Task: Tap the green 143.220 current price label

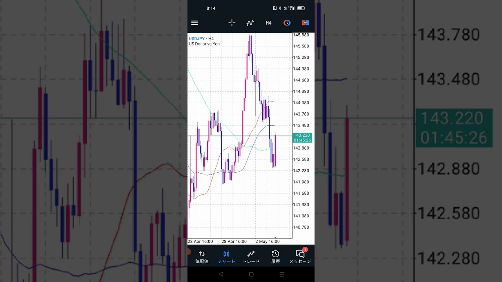Action: (302, 137)
